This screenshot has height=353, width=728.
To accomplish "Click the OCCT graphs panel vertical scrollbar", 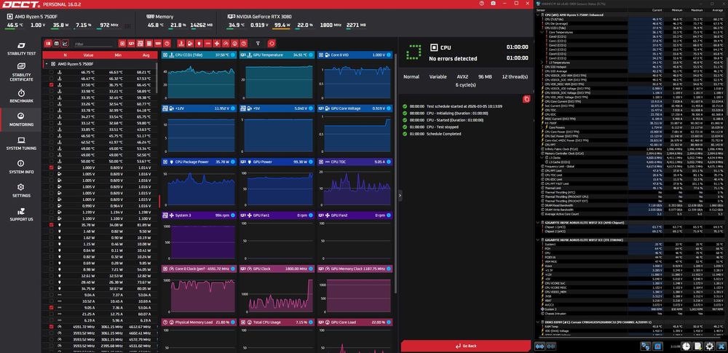I will click(395, 172).
